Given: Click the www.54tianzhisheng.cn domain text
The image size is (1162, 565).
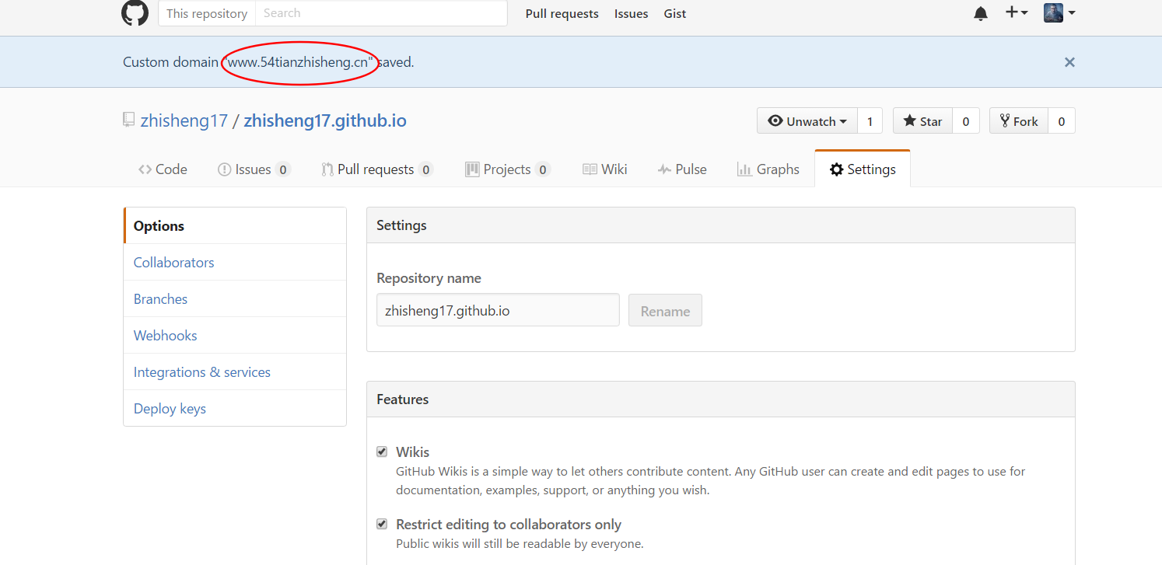Looking at the screenshot, I should click(297, 62).
